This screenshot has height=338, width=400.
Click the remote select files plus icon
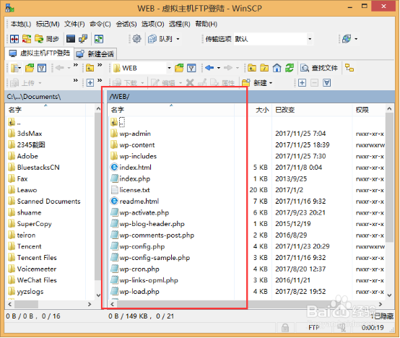[302, 82]
